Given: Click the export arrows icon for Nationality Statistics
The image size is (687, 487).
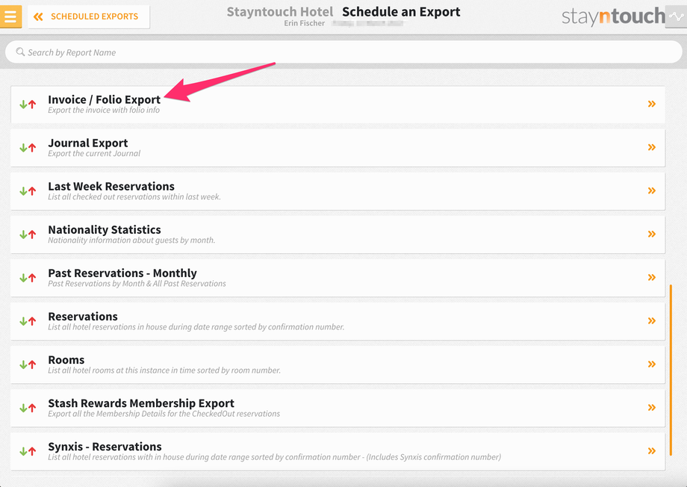Looking at the screenshot, I should pyautogui.click(x=28, y=235).
